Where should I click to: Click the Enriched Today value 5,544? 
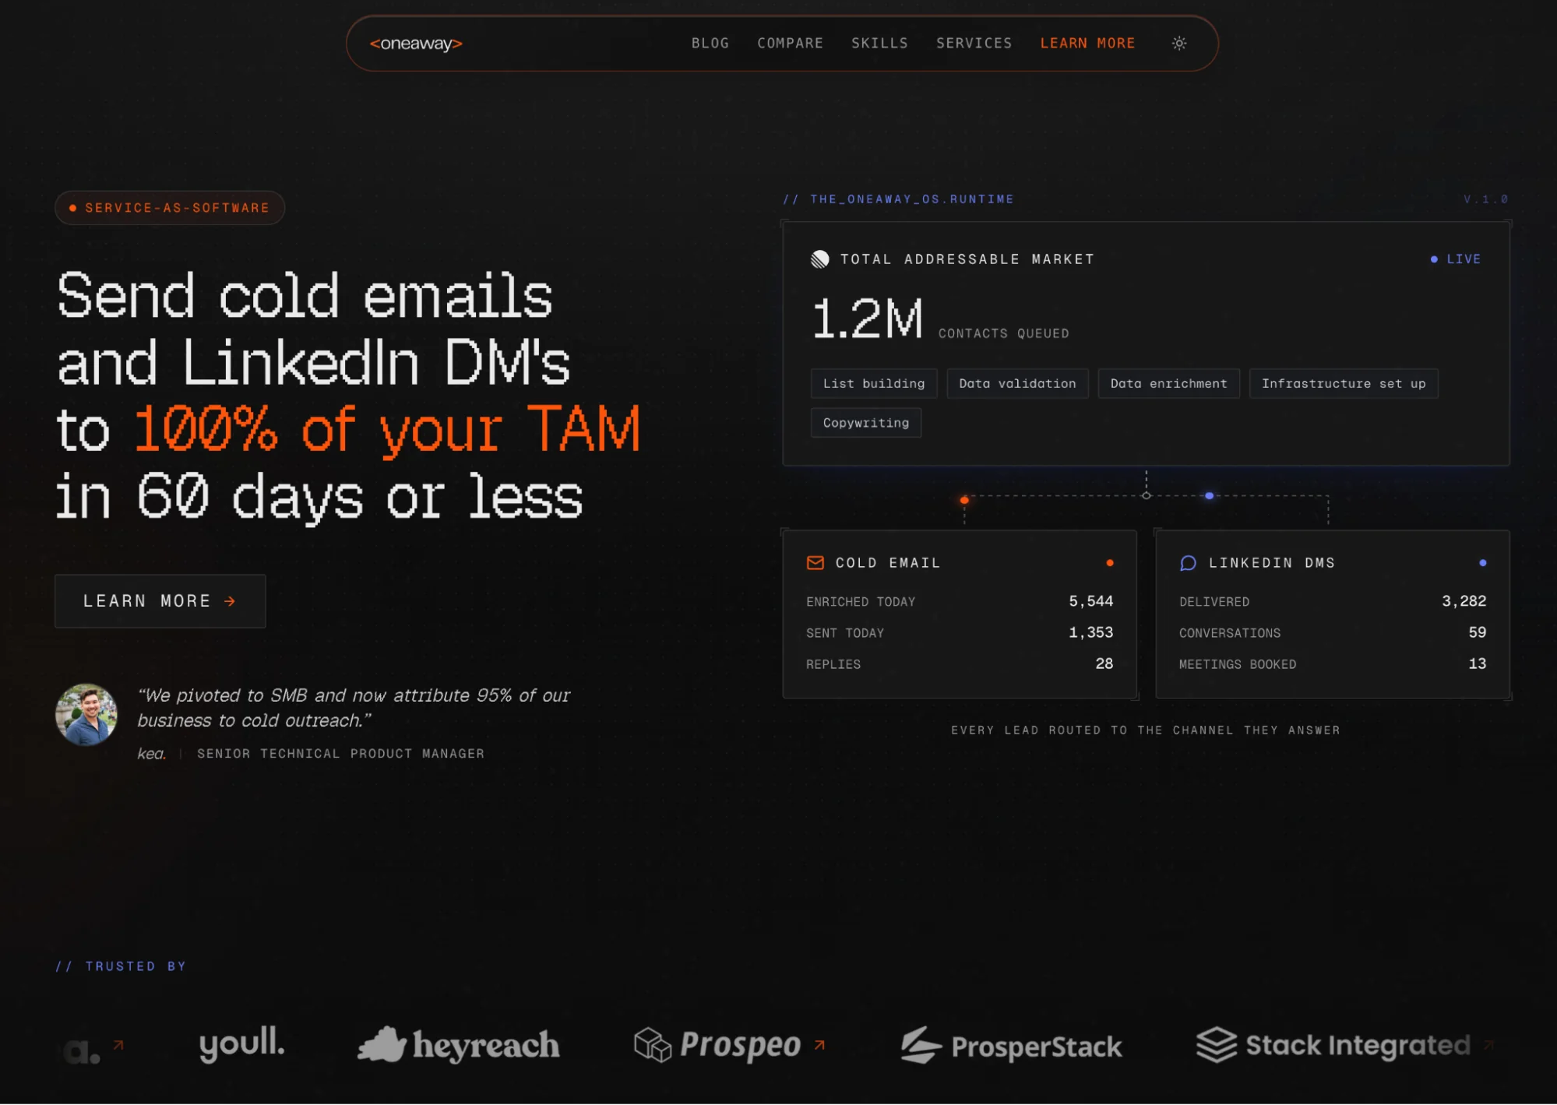click(x=1090, y=601)
